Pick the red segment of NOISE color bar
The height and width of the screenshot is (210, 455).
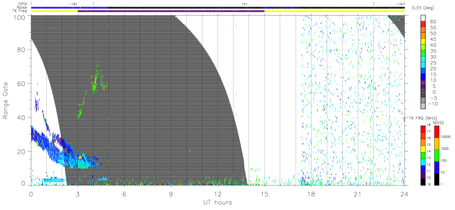437,132
